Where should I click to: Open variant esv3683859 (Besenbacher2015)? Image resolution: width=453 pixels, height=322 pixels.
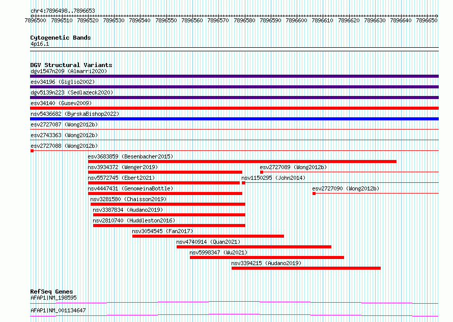130,156
